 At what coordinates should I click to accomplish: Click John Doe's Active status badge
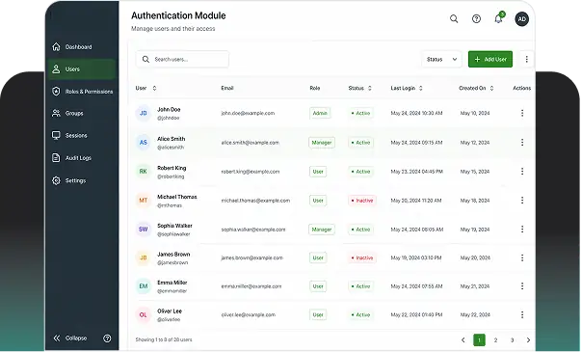pyautogui.click(x=360, y=113)
